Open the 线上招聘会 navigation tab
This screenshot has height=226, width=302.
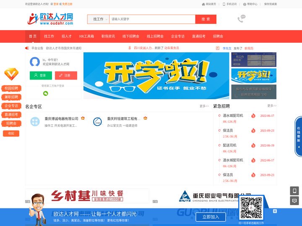coord(155,36)
